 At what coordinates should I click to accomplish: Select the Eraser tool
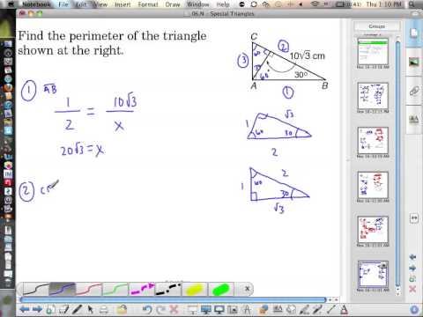[103, 309]
